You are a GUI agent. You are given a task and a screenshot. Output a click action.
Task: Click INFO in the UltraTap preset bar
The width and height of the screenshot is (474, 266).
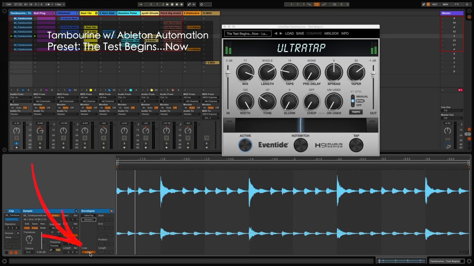coord(345,33)
